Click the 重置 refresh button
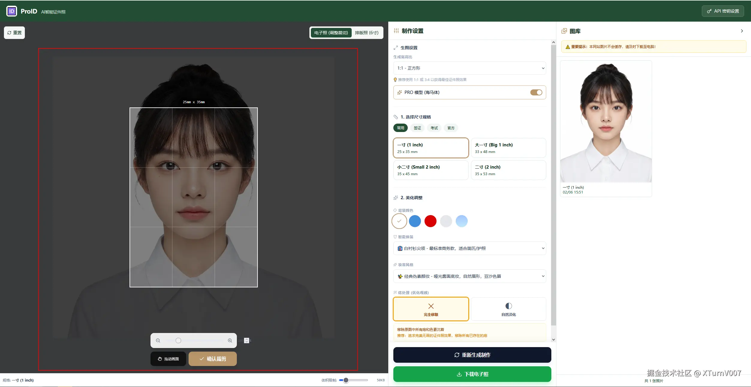The height and width of the screenshot is (387, 751). [14, 33]
